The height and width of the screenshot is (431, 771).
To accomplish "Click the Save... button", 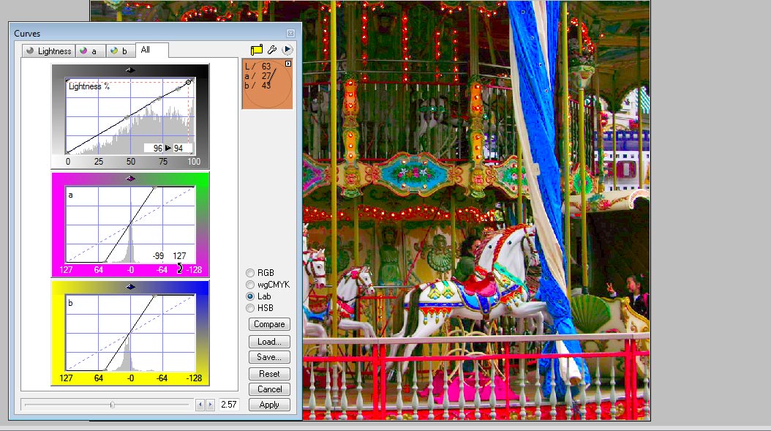I will tap(269, 356).
